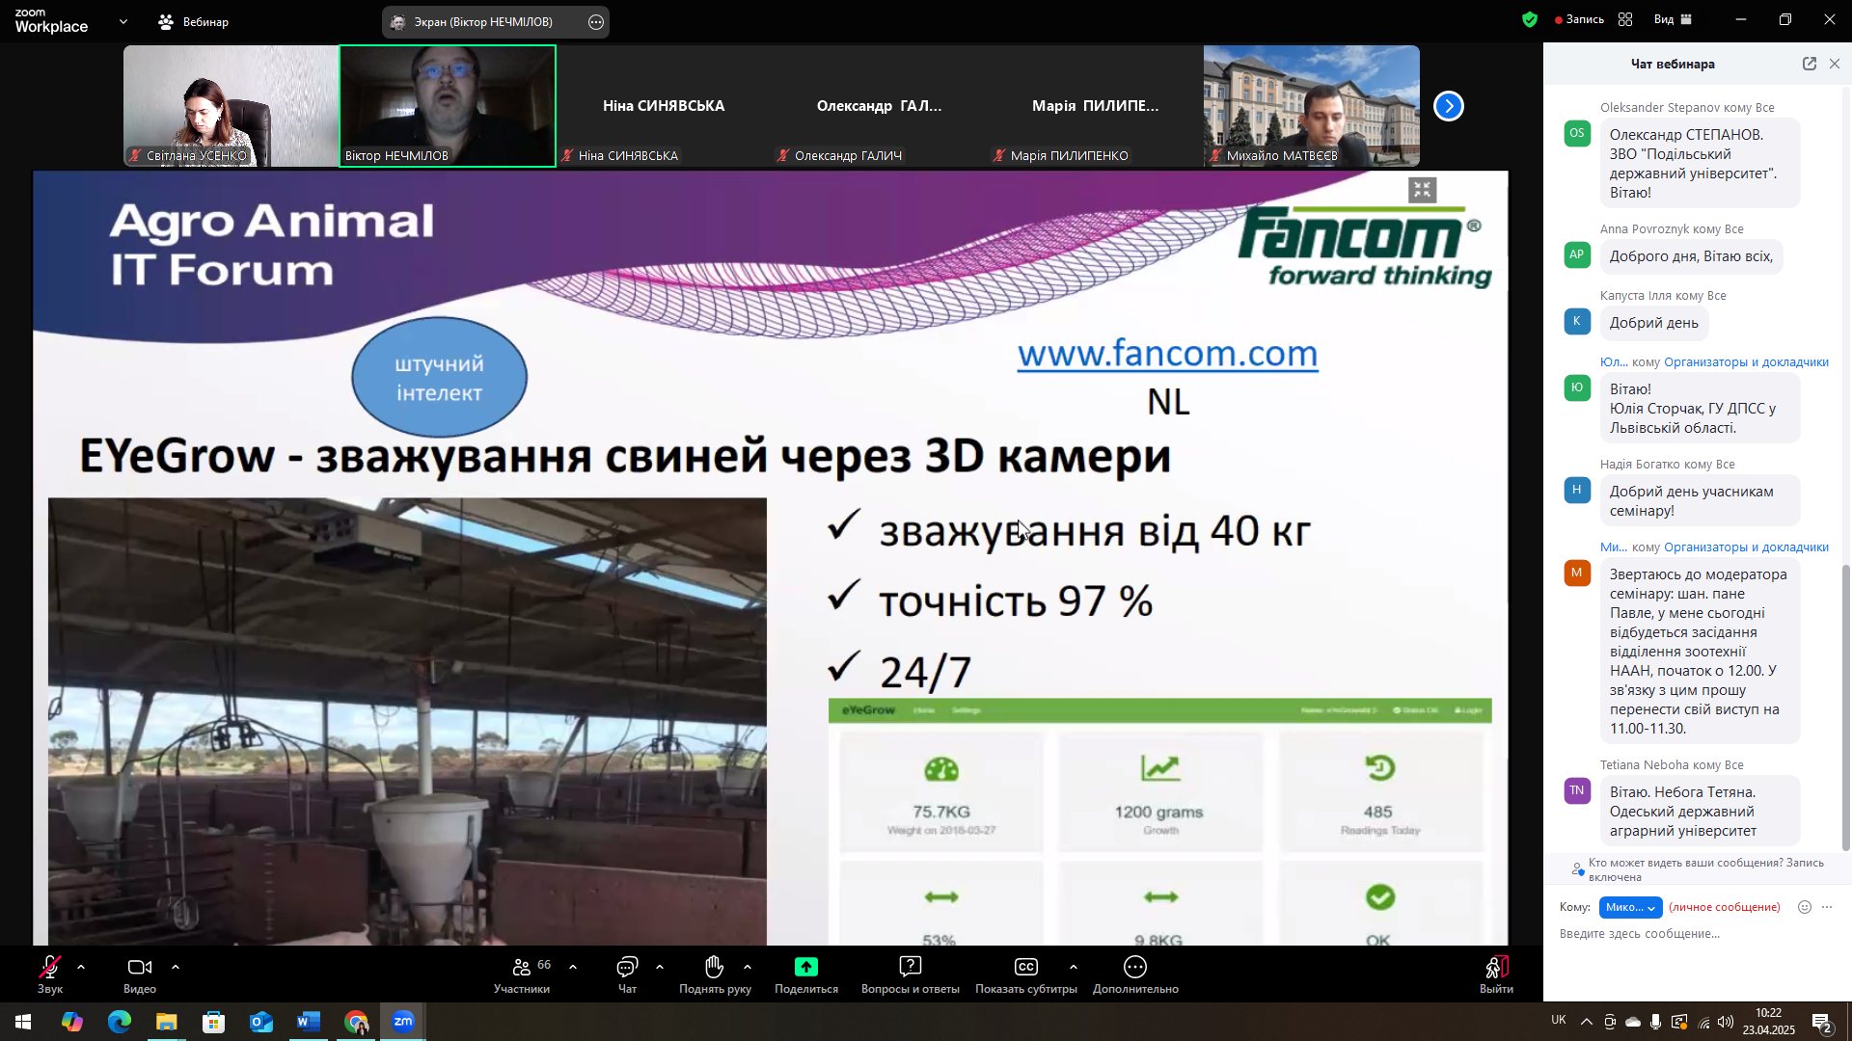Open chat more options (three dots)
Viewport: 1852px width, 1041px height.
coord(1827,907)
